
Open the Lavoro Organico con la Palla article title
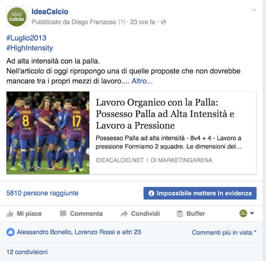pyautogui.click(x=165, y=114)
